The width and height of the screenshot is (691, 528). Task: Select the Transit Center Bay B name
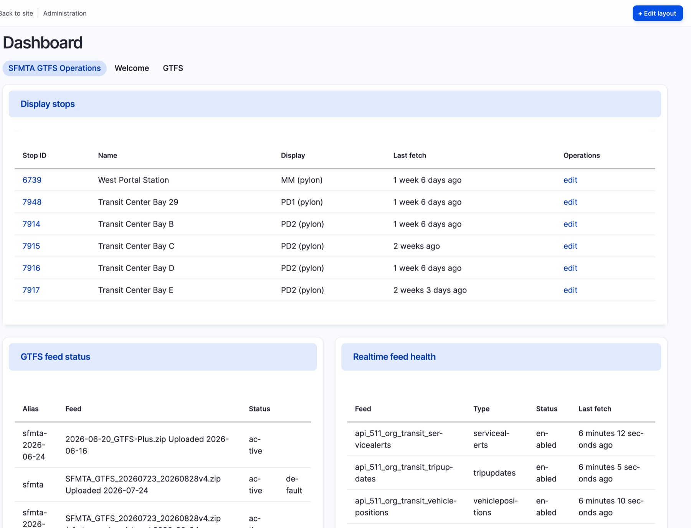click(x=136, y=224)
